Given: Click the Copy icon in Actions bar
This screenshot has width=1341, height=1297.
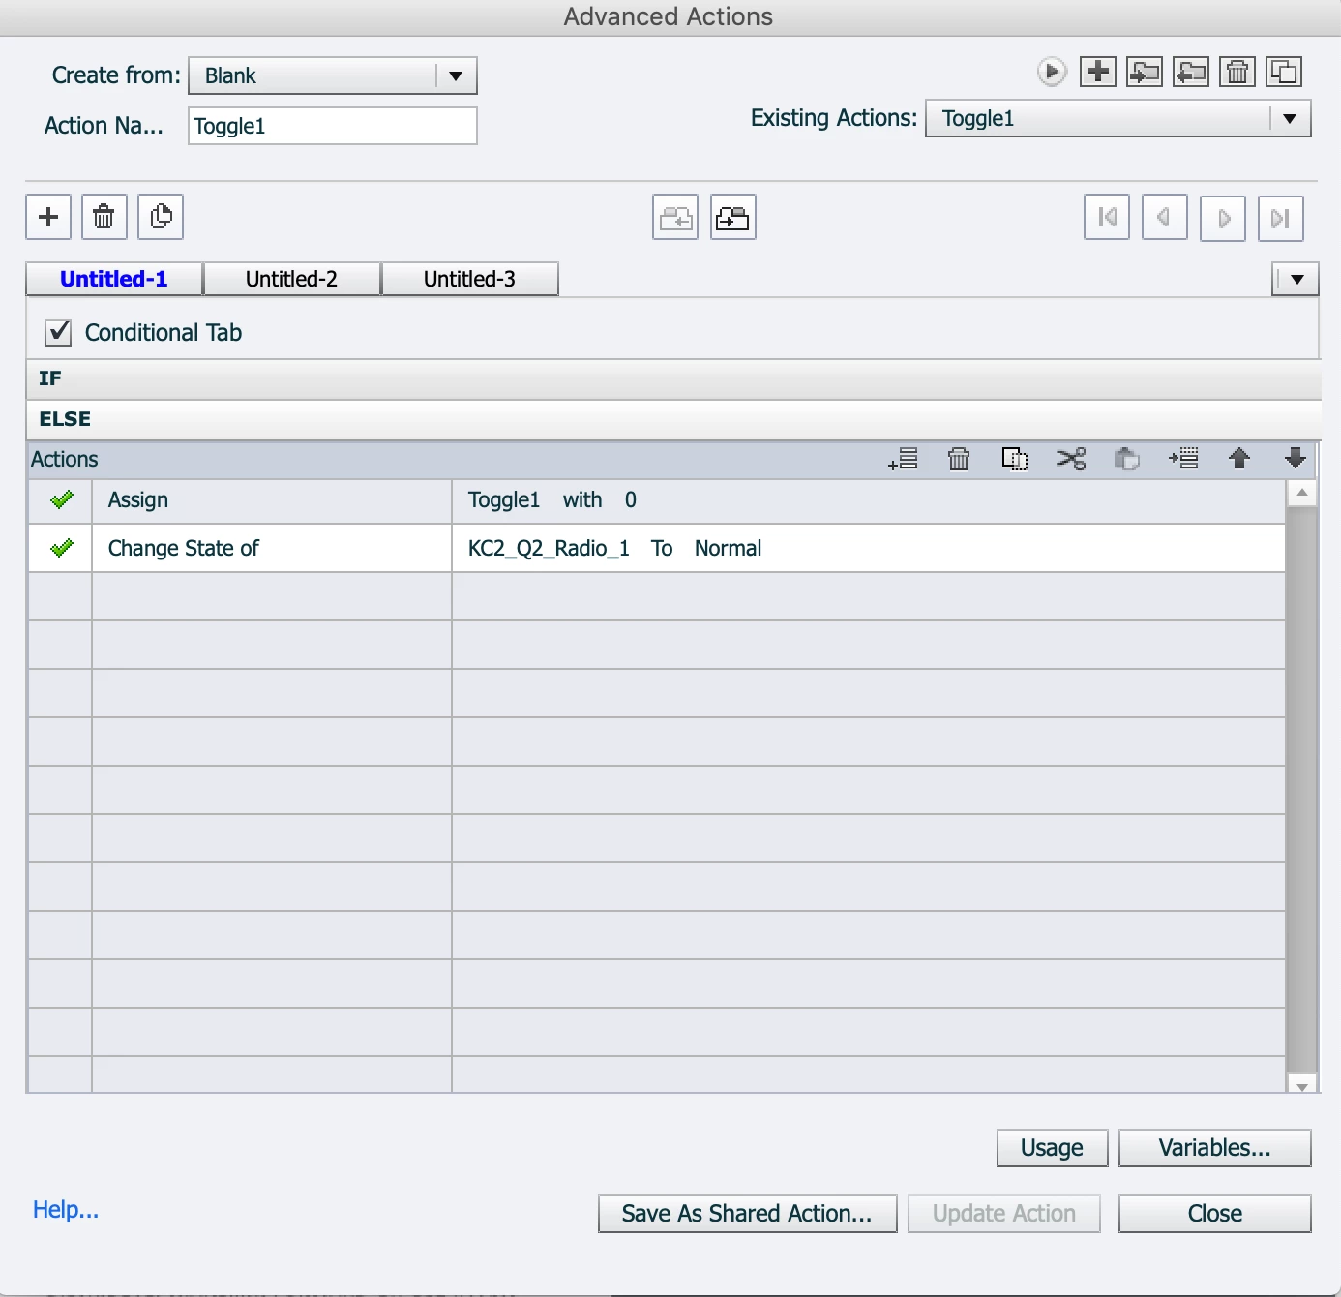Looking at the screenshot, I should coord(1015,459).
